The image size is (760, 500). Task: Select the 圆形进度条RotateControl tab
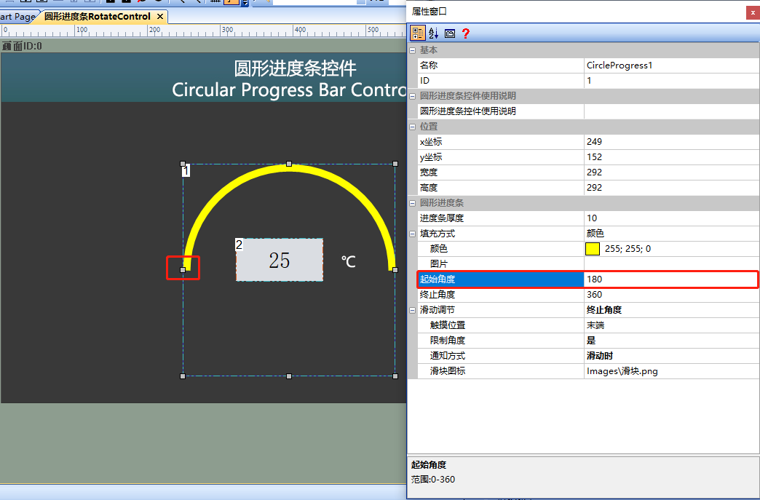[x=98, y=17]
